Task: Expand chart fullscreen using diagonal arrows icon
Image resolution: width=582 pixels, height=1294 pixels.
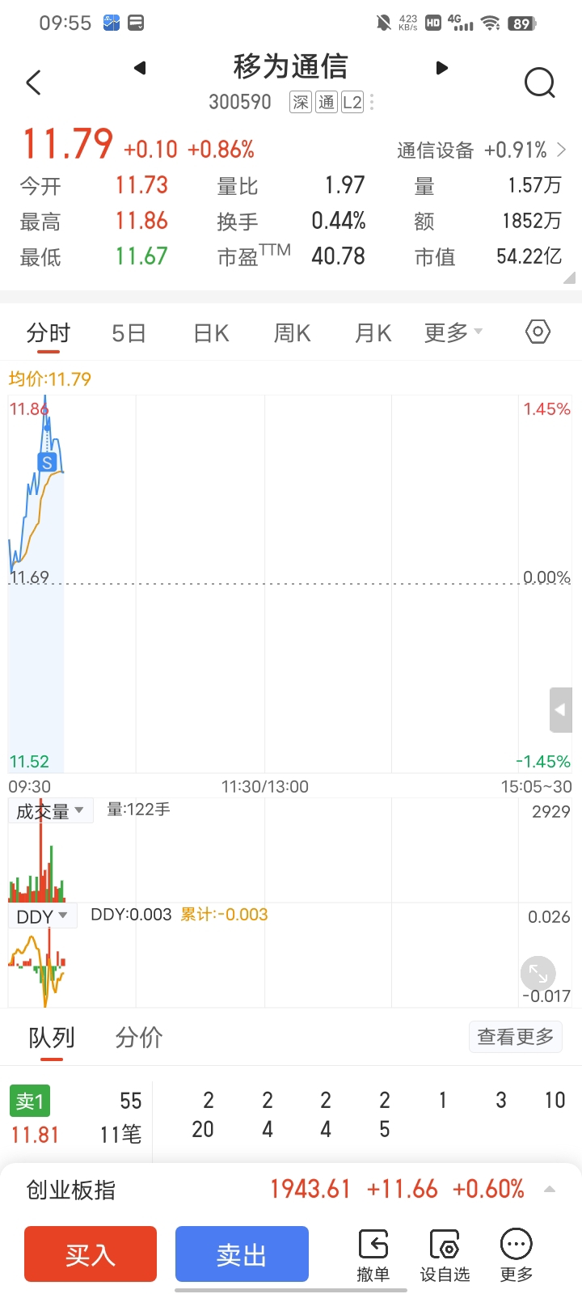Action: [x=538, y=973]
